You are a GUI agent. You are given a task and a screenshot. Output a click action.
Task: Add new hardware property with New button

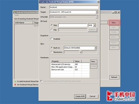tap(94, 62)
